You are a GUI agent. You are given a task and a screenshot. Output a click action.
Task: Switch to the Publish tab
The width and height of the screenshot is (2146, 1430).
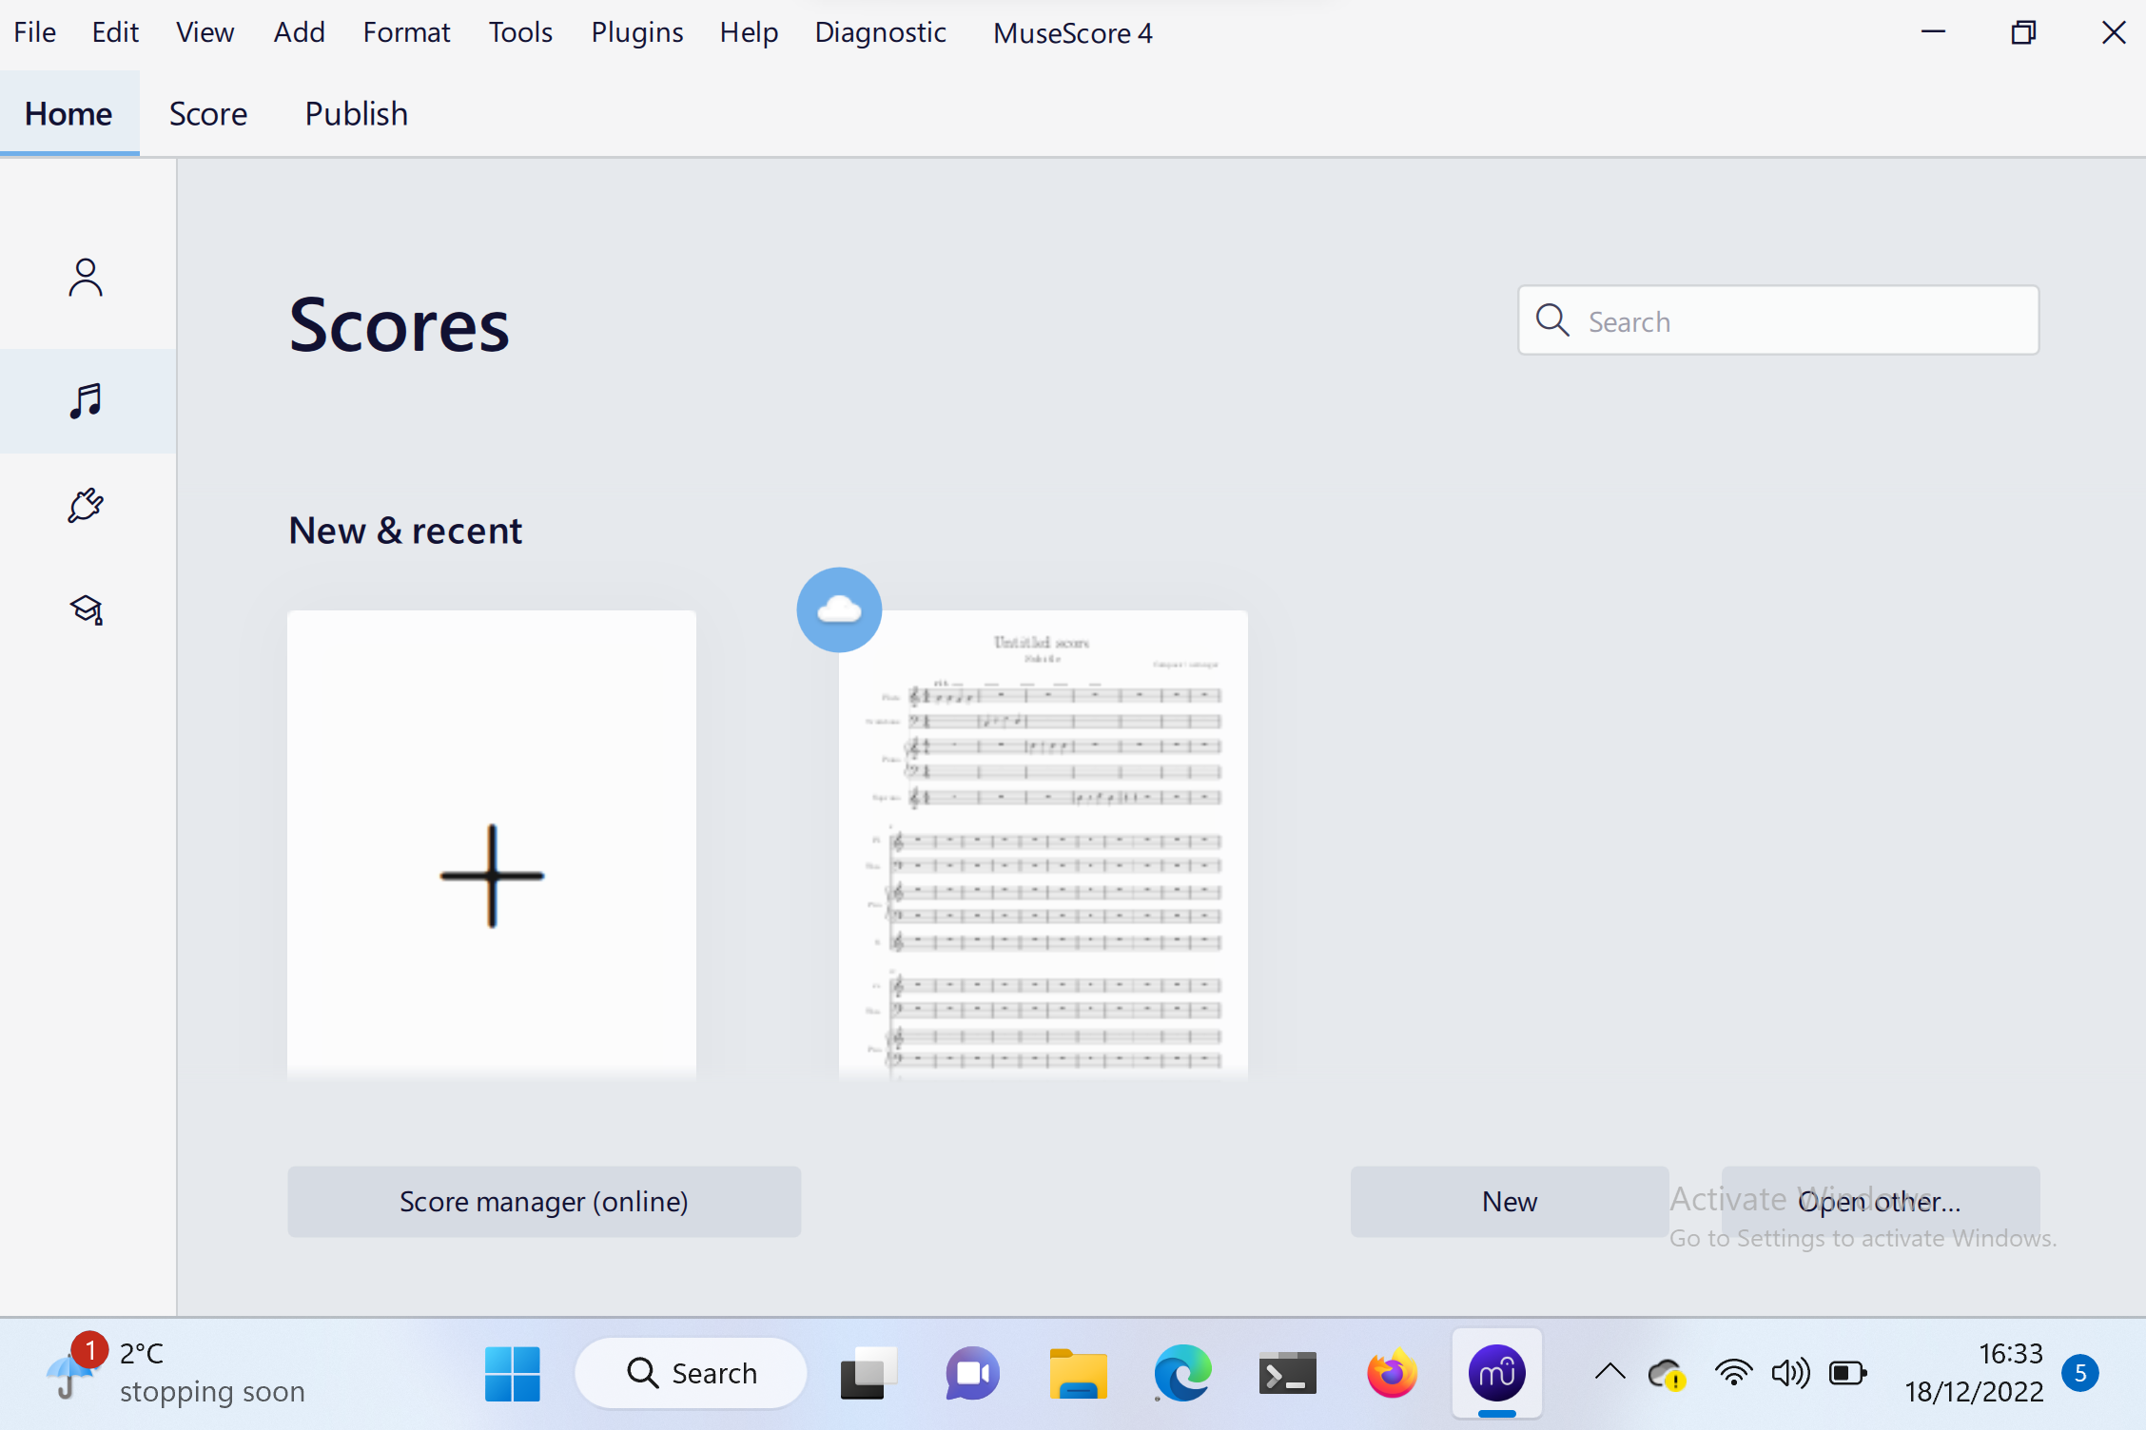[356, 114]
